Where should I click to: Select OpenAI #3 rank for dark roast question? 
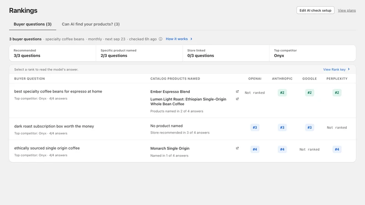pyautogui.click(x=255, y=128)
